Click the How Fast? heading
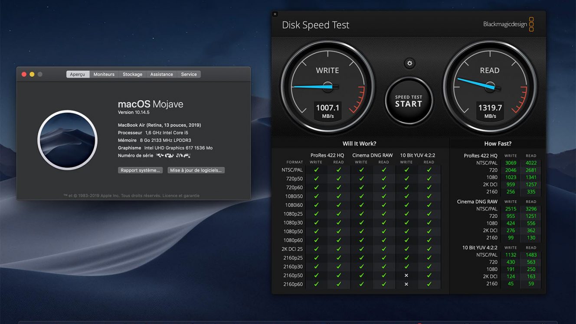 point(497,144)
